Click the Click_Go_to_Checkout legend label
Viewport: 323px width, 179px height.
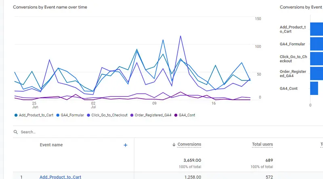point(109,115)
